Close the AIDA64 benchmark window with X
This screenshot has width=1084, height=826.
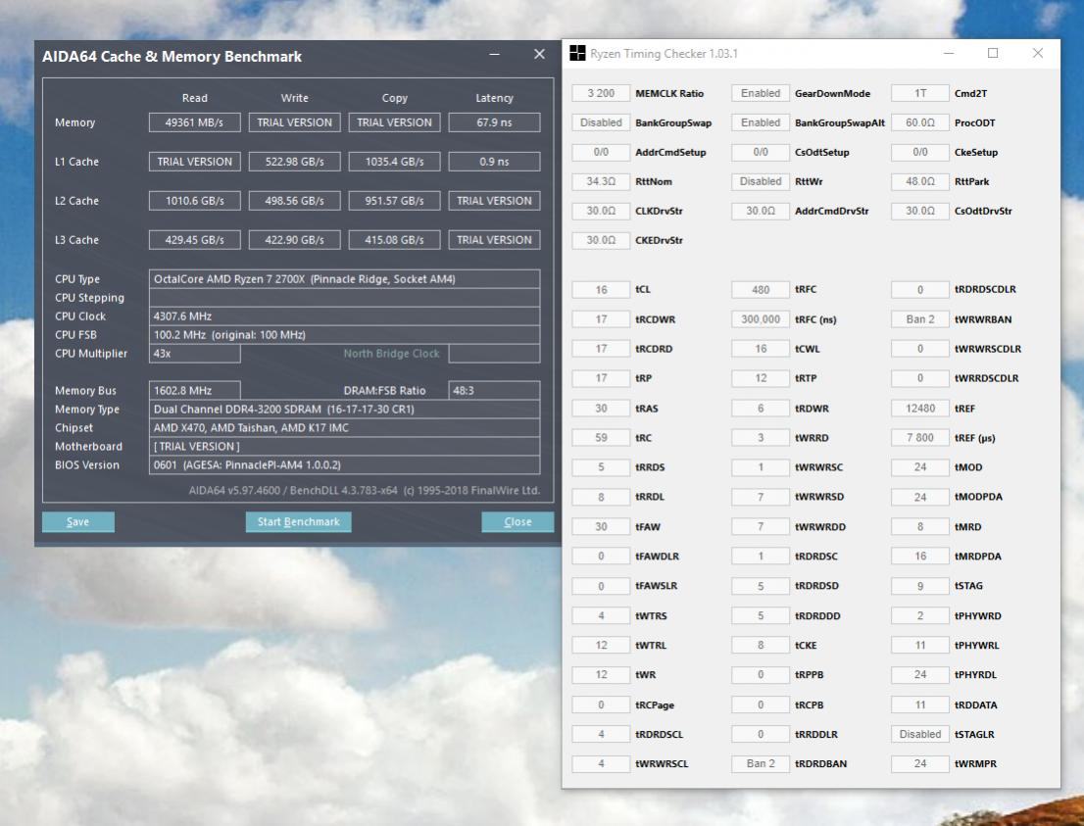[x=539, y=54]
